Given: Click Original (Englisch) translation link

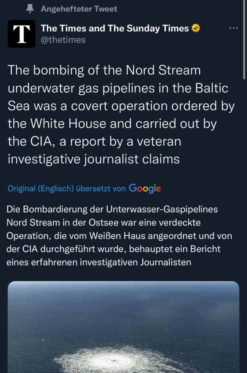Looking at the screenshot, I should [x=41, y=189].
